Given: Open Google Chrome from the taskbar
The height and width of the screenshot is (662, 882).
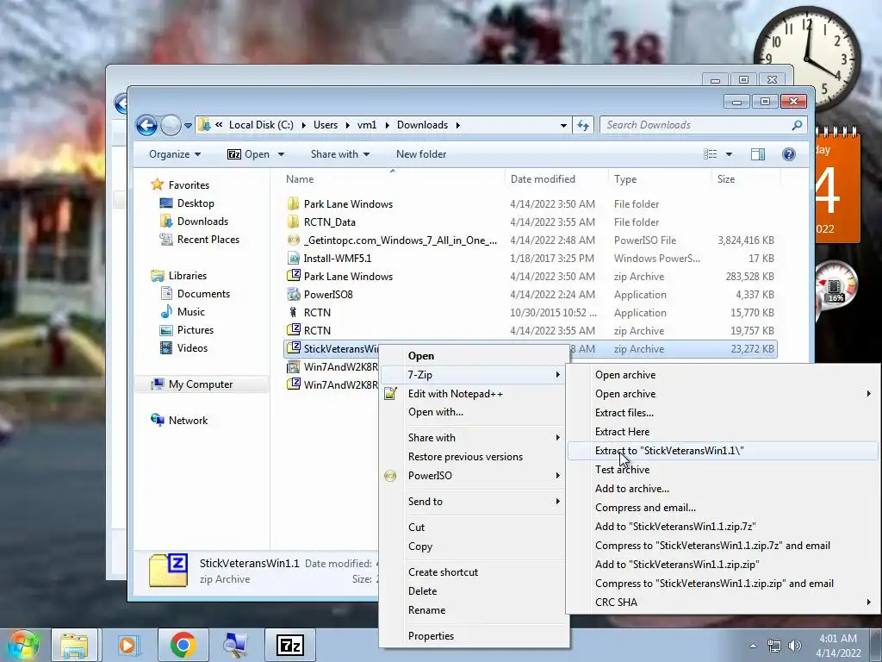Looking at the screenshot, I should tap(183, 645).
